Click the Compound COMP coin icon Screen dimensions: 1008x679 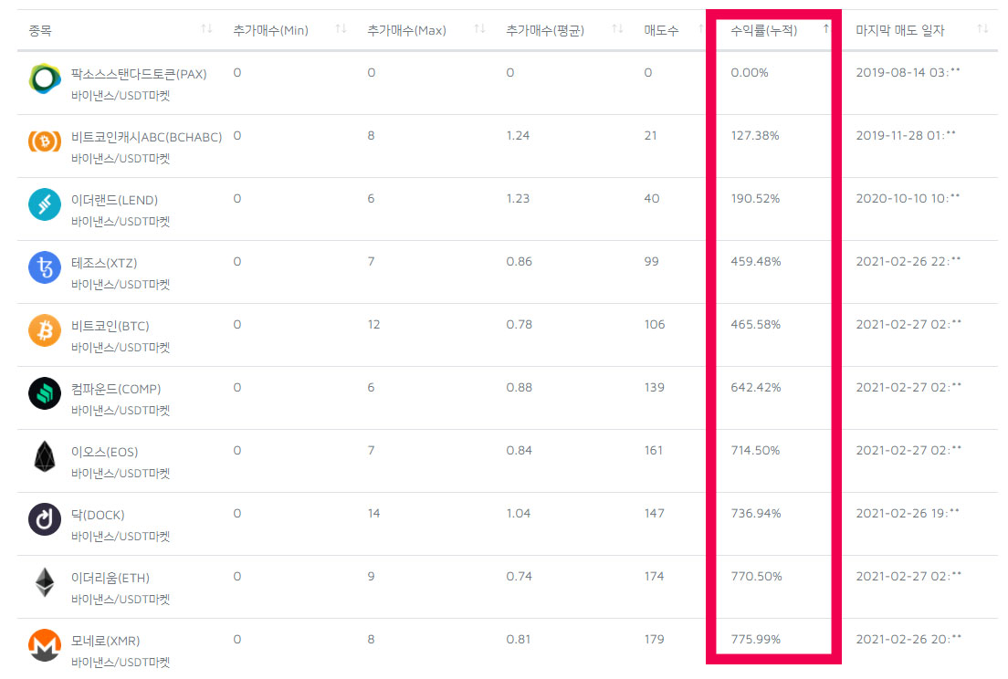[x=45, y=394]
